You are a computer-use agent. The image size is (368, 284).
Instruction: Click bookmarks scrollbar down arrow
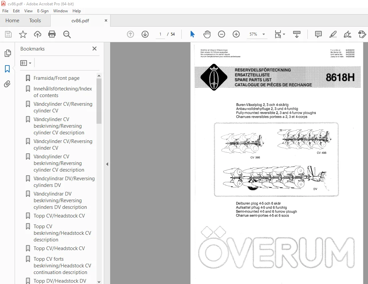(99, 282)
